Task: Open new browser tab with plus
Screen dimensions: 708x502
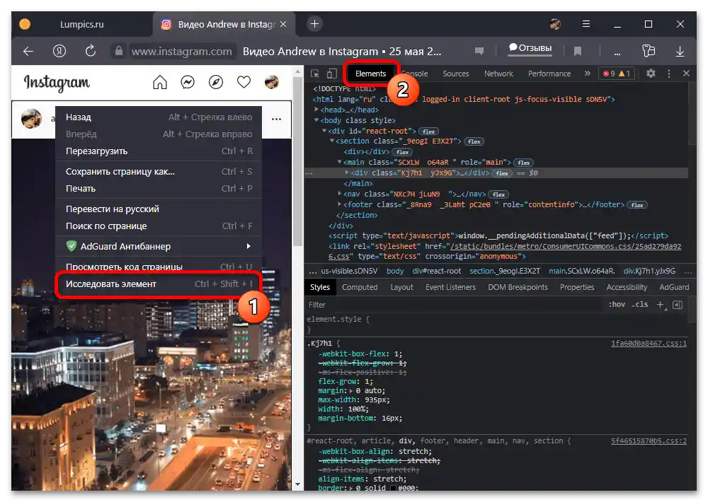Action: pyautogui.click(x=315, y=24)
